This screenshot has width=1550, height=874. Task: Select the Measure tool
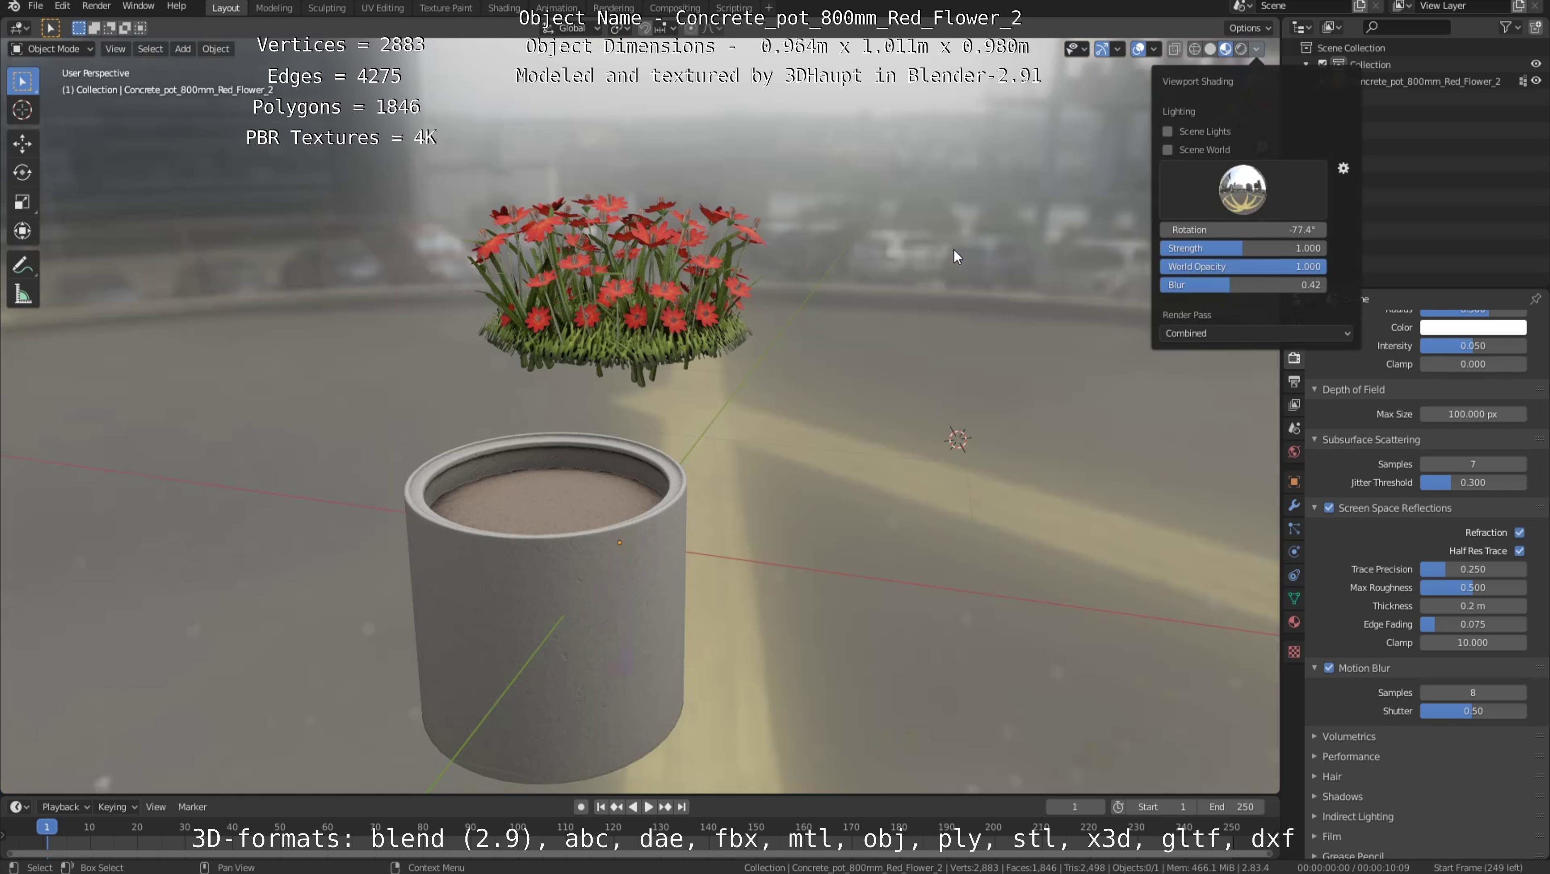[x=22, y=294]
